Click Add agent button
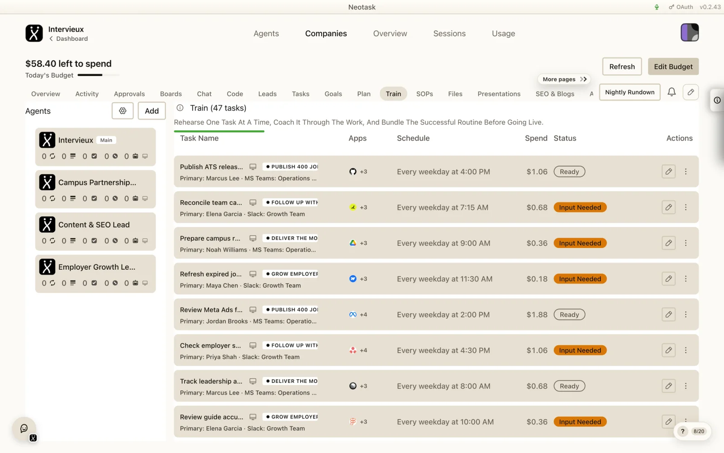Screen dimensions: 724x453 pos(152,111)
